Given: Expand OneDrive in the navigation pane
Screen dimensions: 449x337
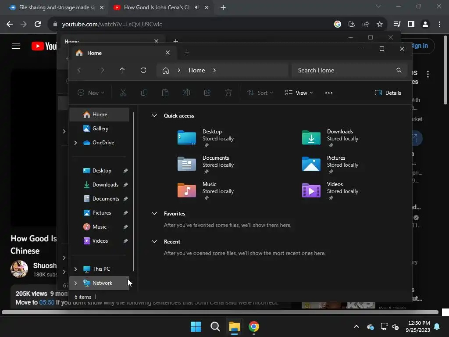Looking at the screenshot, I should (x=75, y=143).
